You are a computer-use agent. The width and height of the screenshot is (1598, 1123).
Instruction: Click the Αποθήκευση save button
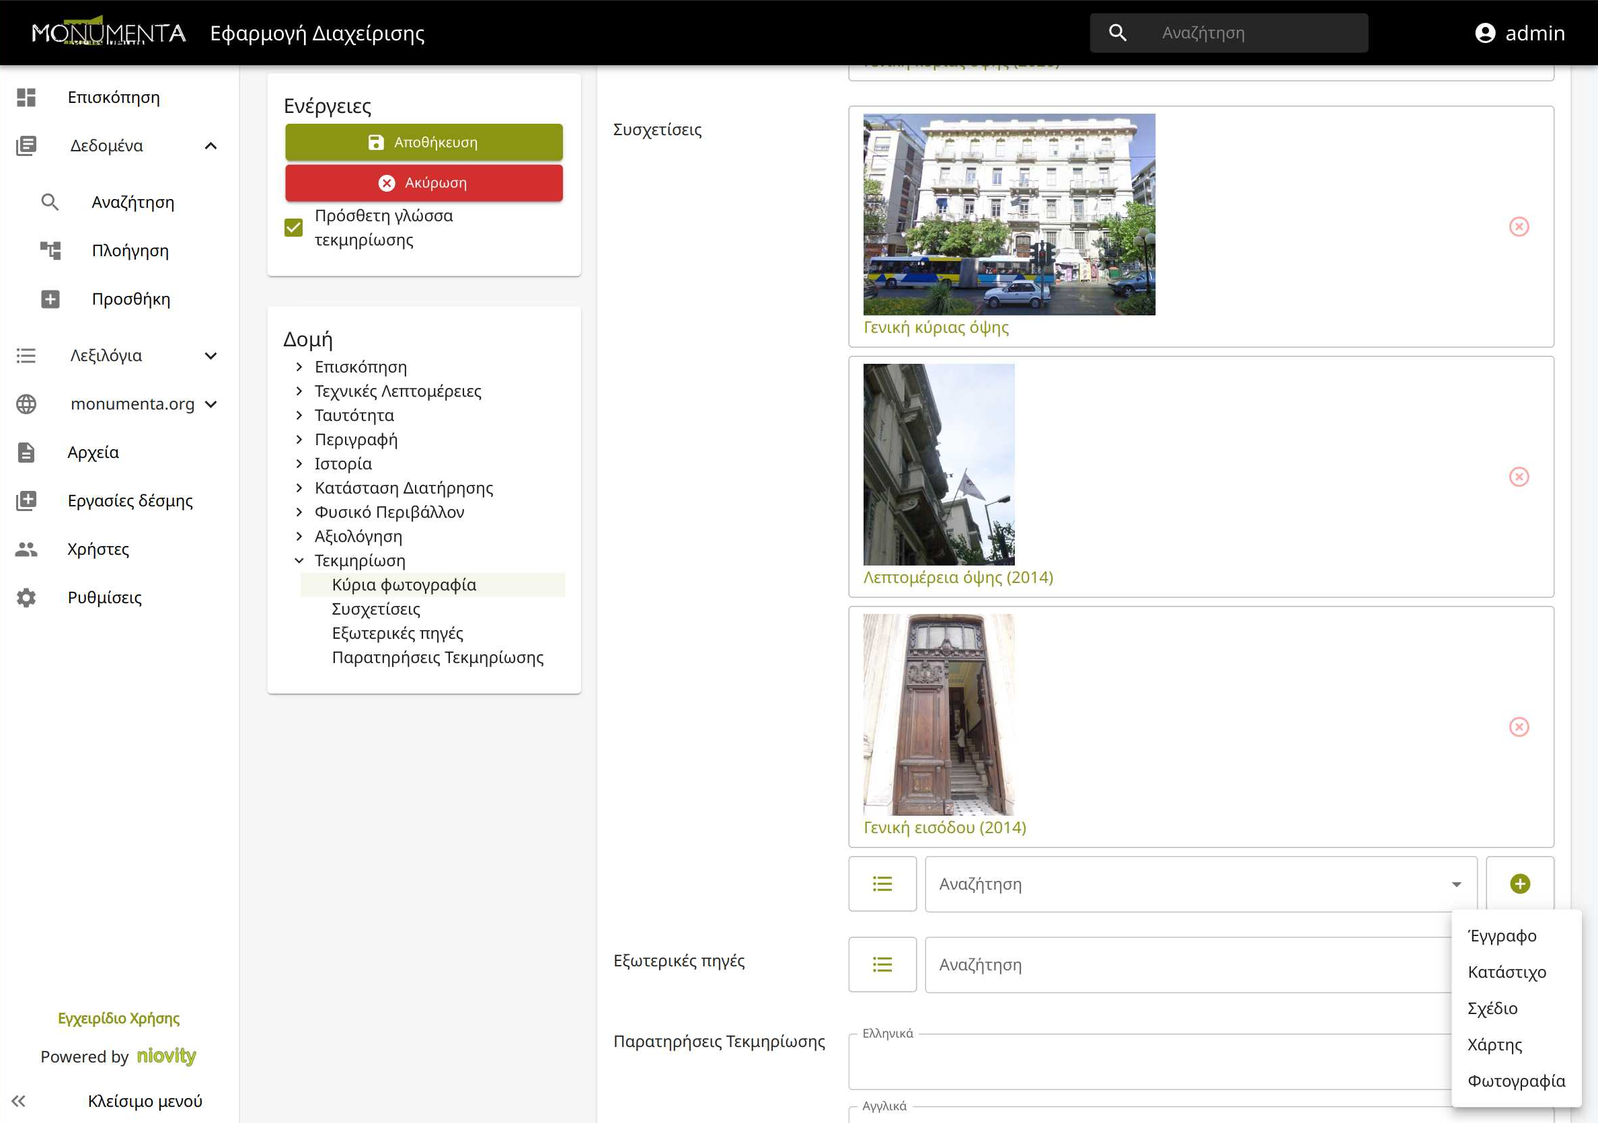pos(424,142)
